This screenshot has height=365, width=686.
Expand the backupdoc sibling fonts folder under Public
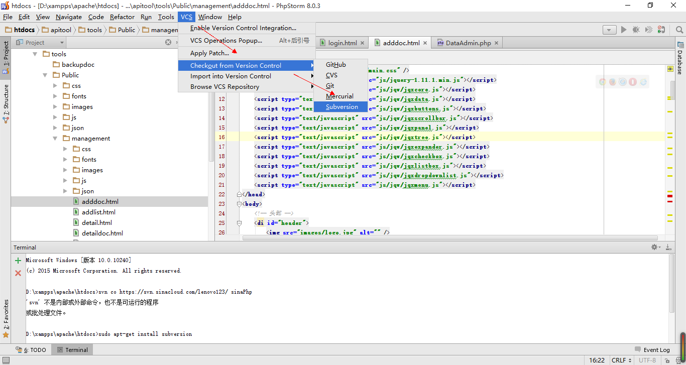(55, 96)
